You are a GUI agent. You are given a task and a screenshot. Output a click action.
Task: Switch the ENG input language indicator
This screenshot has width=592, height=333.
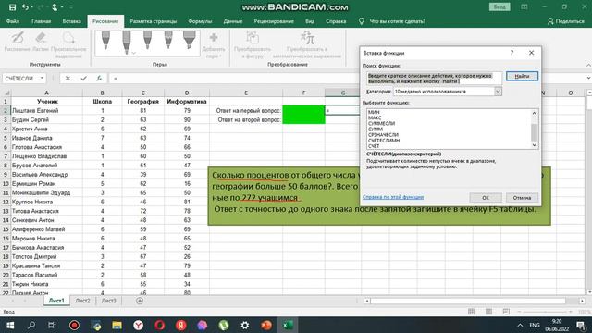[x=535, y=325]
